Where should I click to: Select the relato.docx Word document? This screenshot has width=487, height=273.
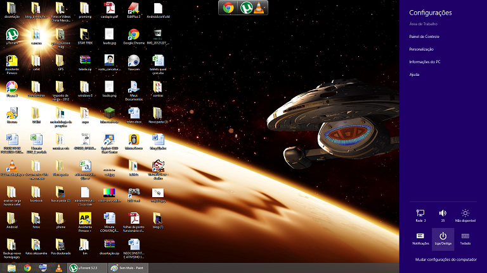tap(134, 116)
